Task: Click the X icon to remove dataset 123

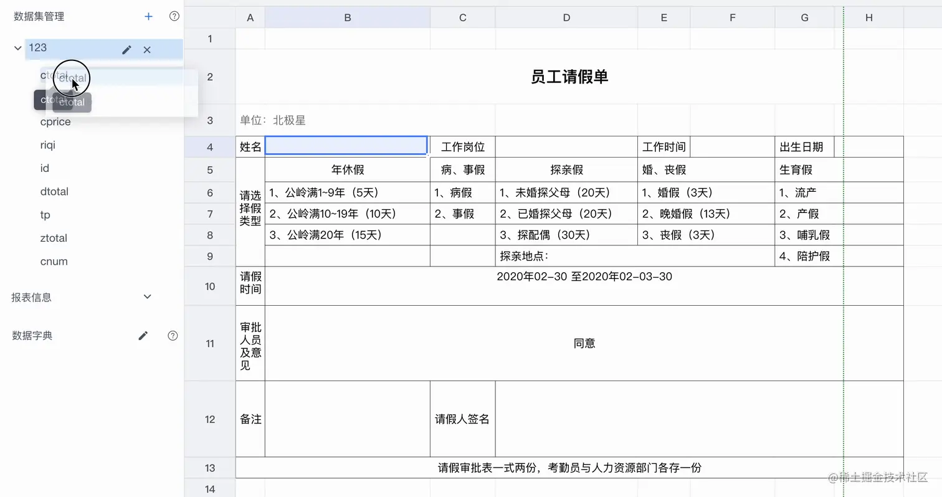Action: pyautogui.click(x=147, y=49)
